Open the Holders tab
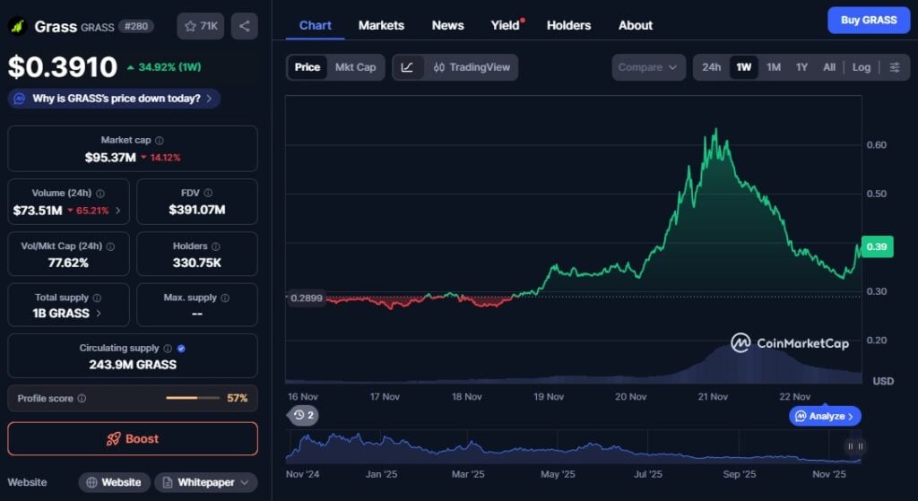This screenshot has width=918, height=501. tap(568, 25)
